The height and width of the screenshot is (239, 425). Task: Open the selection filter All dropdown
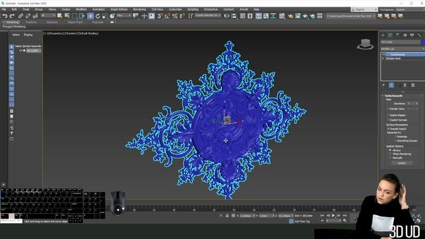[48, 16]
